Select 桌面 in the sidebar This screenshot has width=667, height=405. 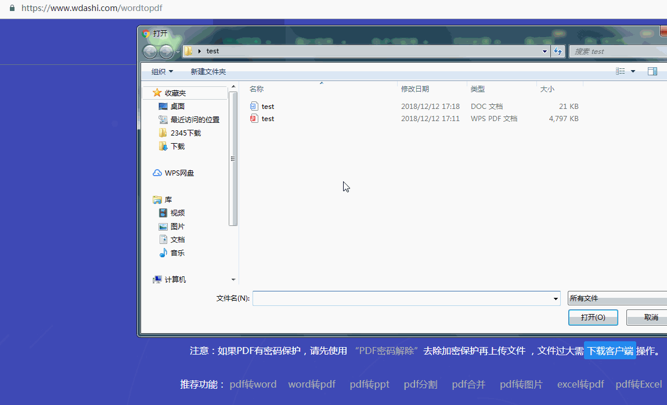tap(178, 106)
